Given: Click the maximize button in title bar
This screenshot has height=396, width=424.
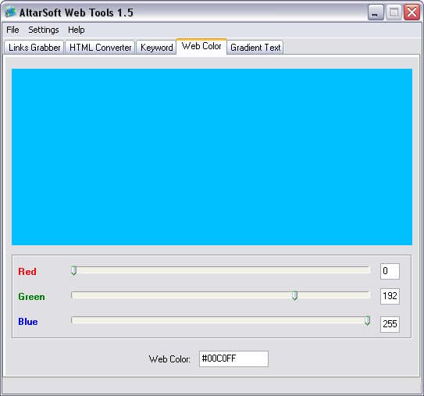Looking at the screenshot, I should tap(394, 12).
